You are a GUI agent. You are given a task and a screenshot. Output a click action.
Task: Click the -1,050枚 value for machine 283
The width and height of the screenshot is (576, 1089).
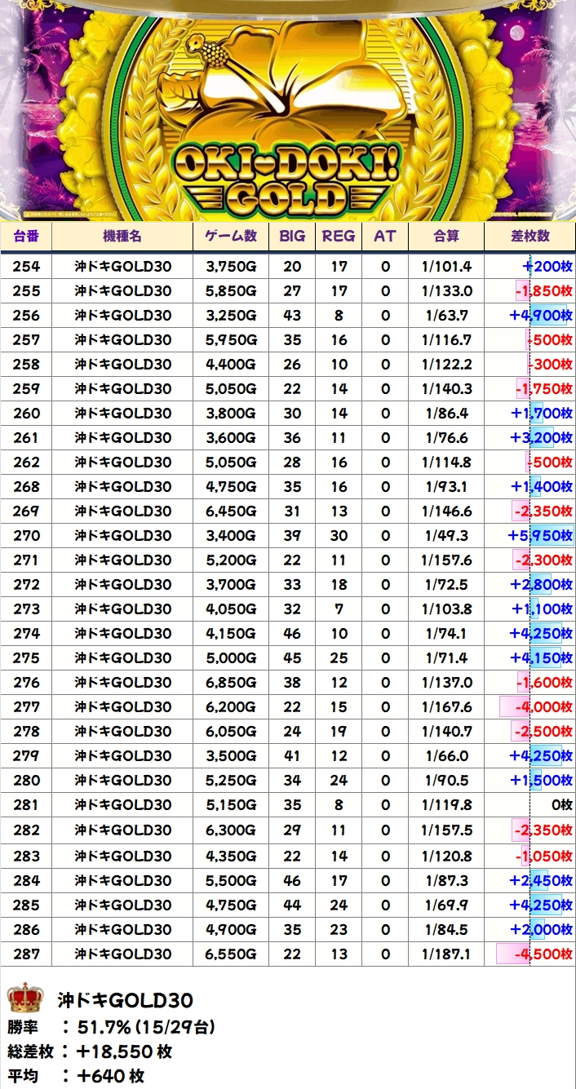point(543,856)
